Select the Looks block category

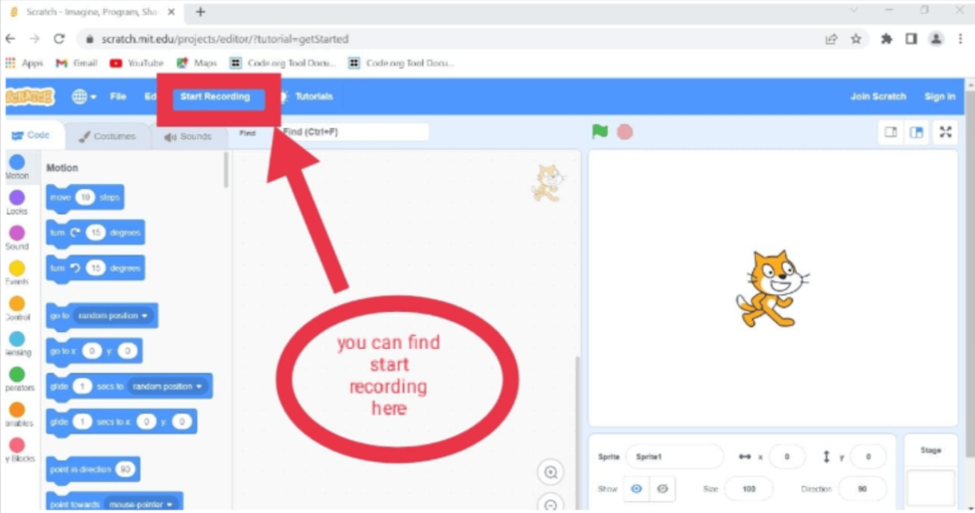pyautogui.click(x=17, y=202)
